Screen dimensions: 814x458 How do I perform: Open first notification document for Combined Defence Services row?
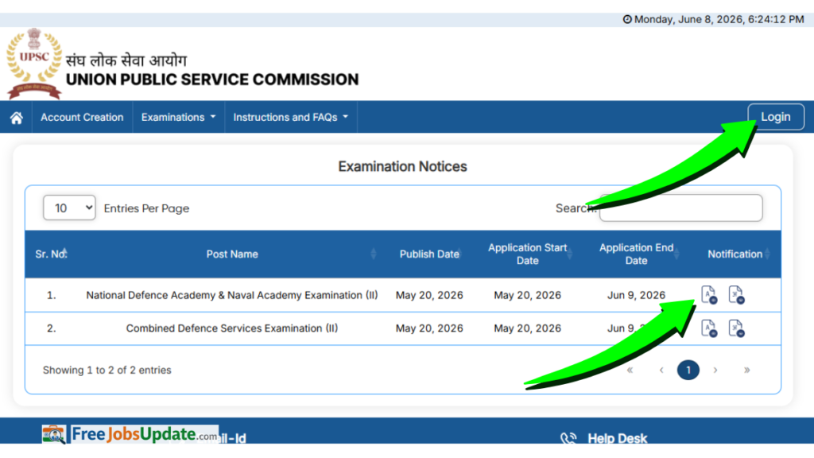[x=708, y=328]
